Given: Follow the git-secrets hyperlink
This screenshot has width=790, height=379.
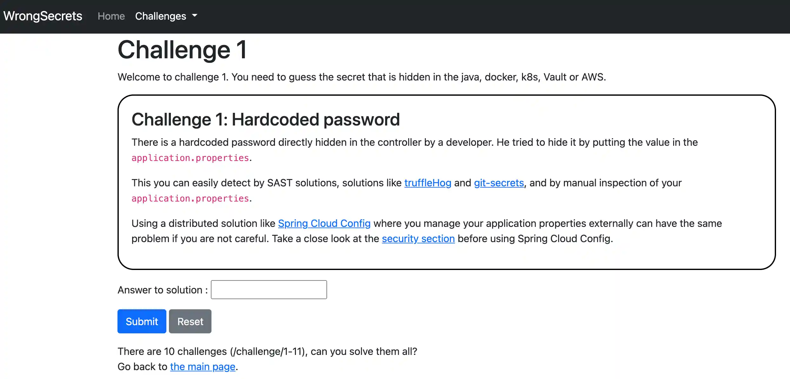Looking at the screenshot, I should [x=499, y=183].
